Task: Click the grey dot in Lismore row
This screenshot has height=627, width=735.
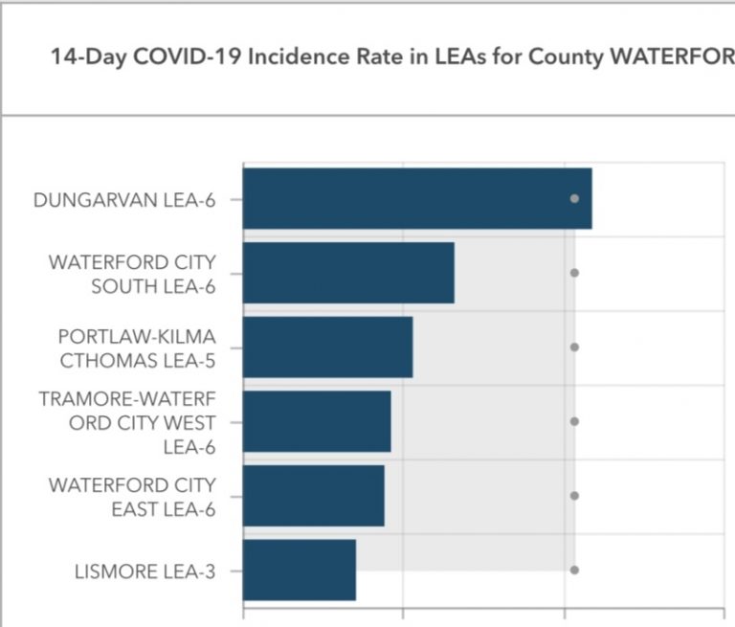Action: click(574, 570)
